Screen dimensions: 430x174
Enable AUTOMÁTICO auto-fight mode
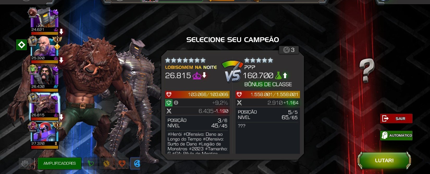point(396,135)
